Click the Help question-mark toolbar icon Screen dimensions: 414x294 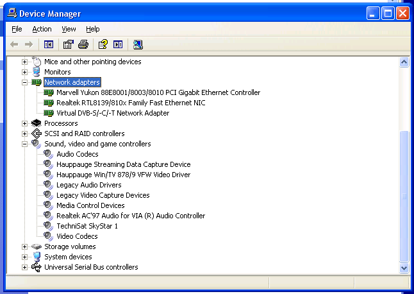pyautogui.click(x=103, y=44)
